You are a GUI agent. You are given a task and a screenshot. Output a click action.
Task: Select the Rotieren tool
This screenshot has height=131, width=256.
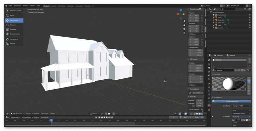pos(14,25)
